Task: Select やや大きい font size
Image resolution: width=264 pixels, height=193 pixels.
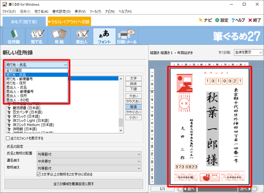Action: tap(134, 101)
